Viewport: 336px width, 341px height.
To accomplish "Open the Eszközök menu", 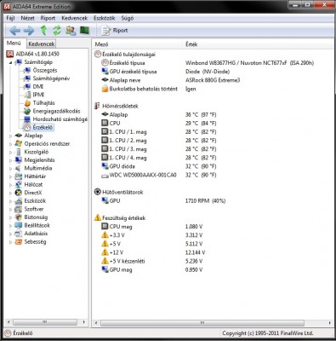I will [105, 18].
